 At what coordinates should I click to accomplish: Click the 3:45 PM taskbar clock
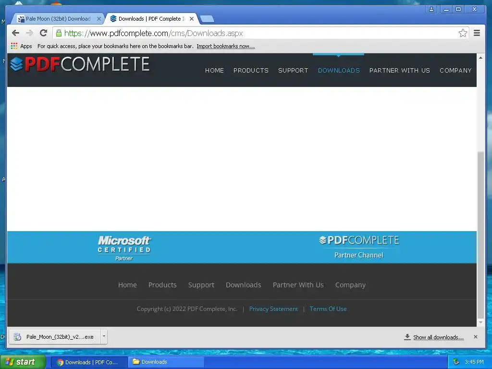pos(474,362)
